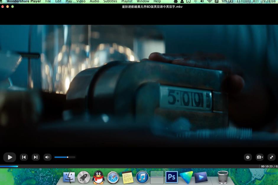Click the Wi-Fi icon in menu bar
Screen dimensions: 278x185
(209, 1)
